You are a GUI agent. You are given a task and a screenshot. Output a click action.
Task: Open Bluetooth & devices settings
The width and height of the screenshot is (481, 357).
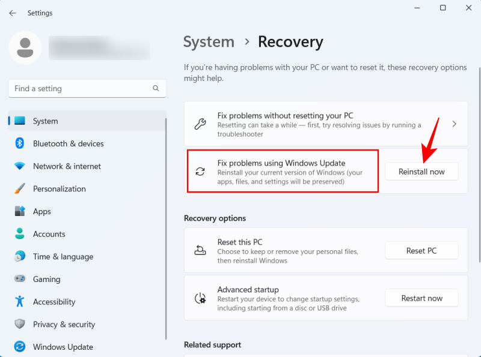[x=69, y=143]
